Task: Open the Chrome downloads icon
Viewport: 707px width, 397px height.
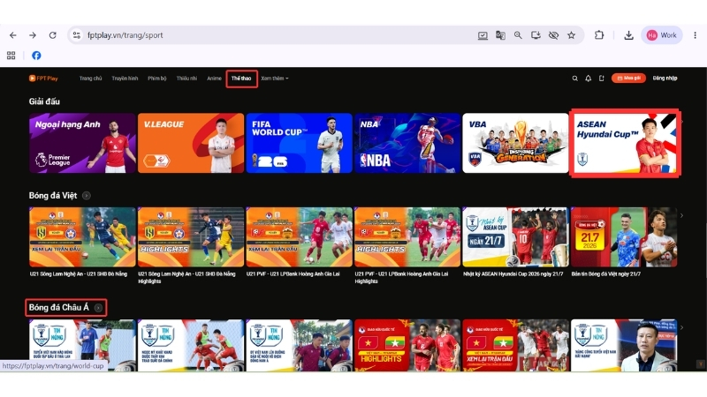Action: [628, 35]
